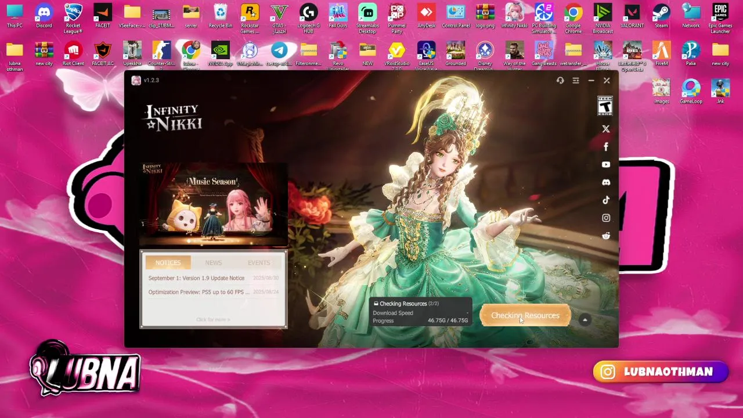Open the Reddit icon in launcher sidebar
The width and height of the screenshot is (743, 418).
pos(606,236)
